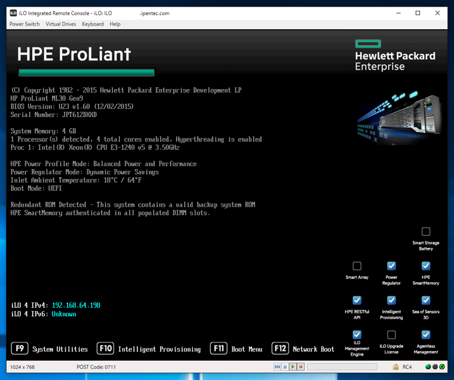
Task: Click the iLO IPv4 address 192.168.64.198
Action: coord(76,305)
